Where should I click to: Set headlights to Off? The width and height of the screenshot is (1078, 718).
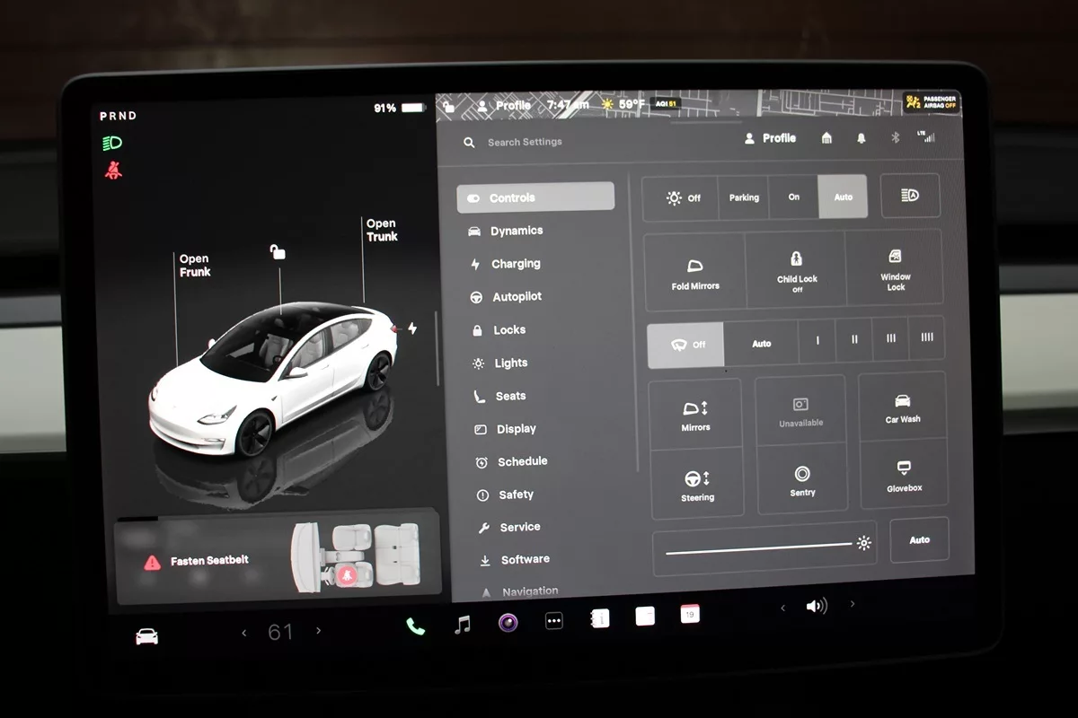click(x=682, y=198)
